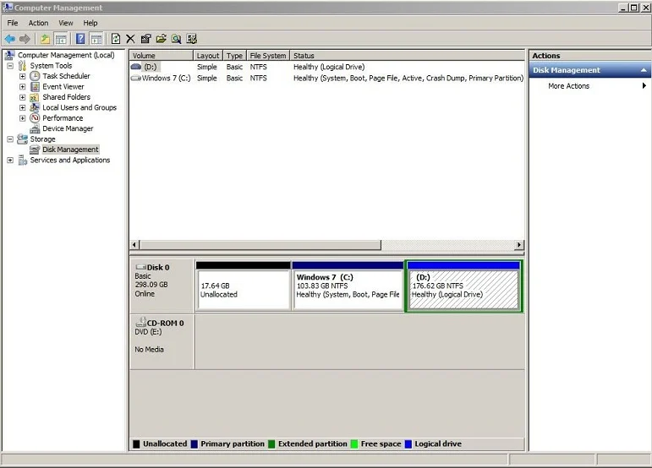
Task: Click the CD-ROM 0 label panel
Action: 162,341
